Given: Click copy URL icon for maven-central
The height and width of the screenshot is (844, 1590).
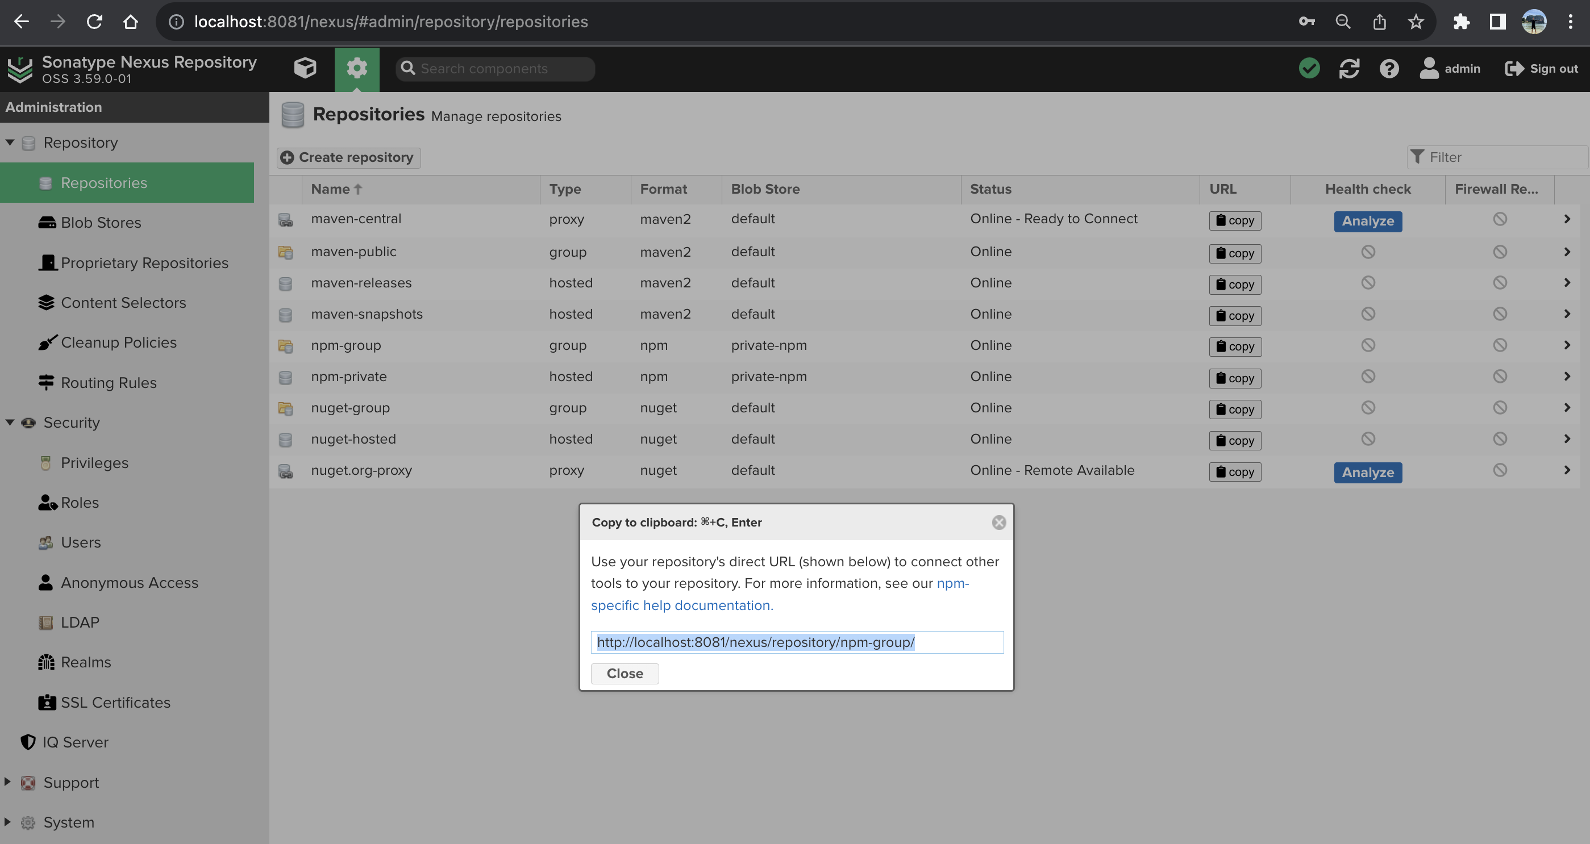Looking at the screenshot, I should 1234,220.
